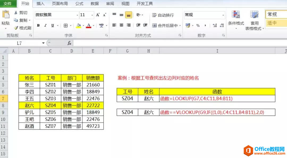Decrease font size with the small A
Image resolution: width=287 pixels, height=158 pixels.
104,15
